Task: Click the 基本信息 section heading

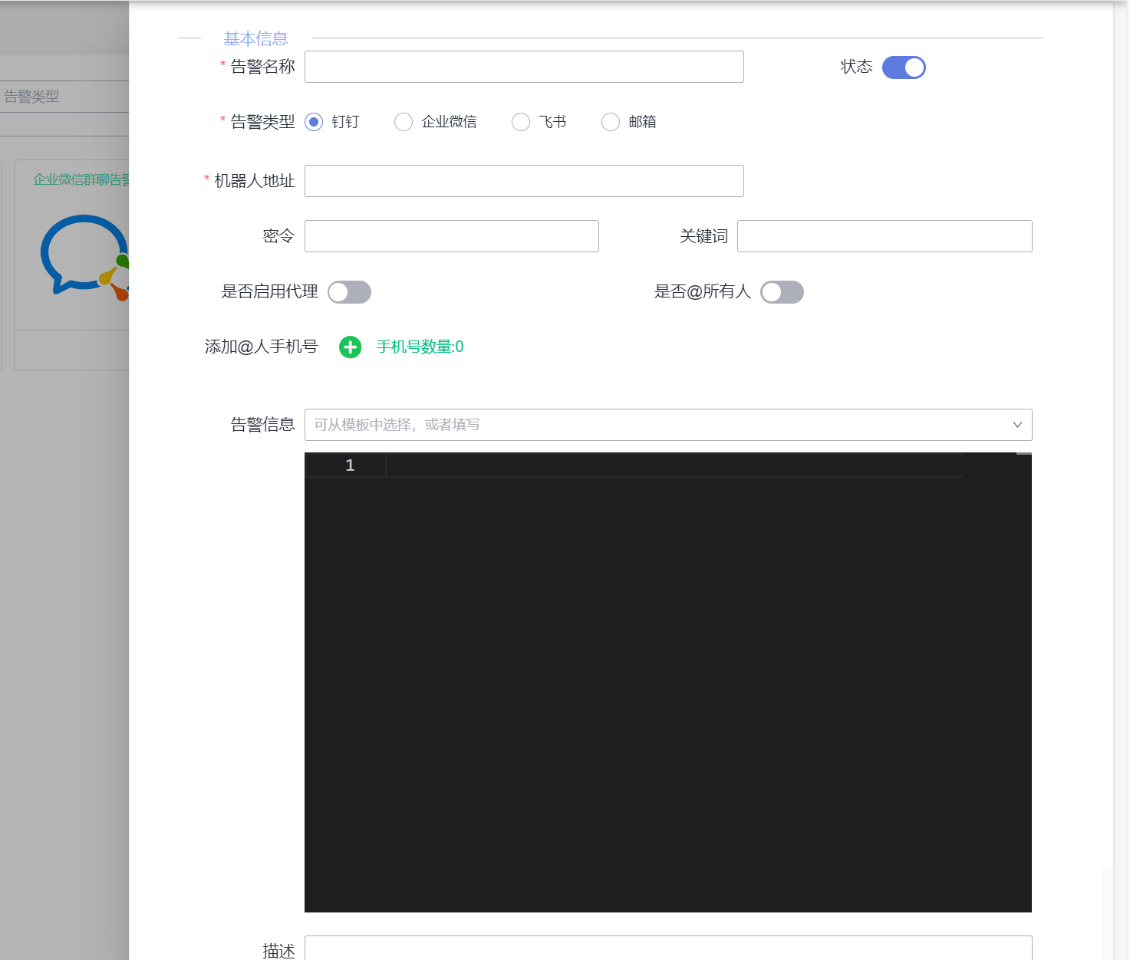Action: click(255, 38)
